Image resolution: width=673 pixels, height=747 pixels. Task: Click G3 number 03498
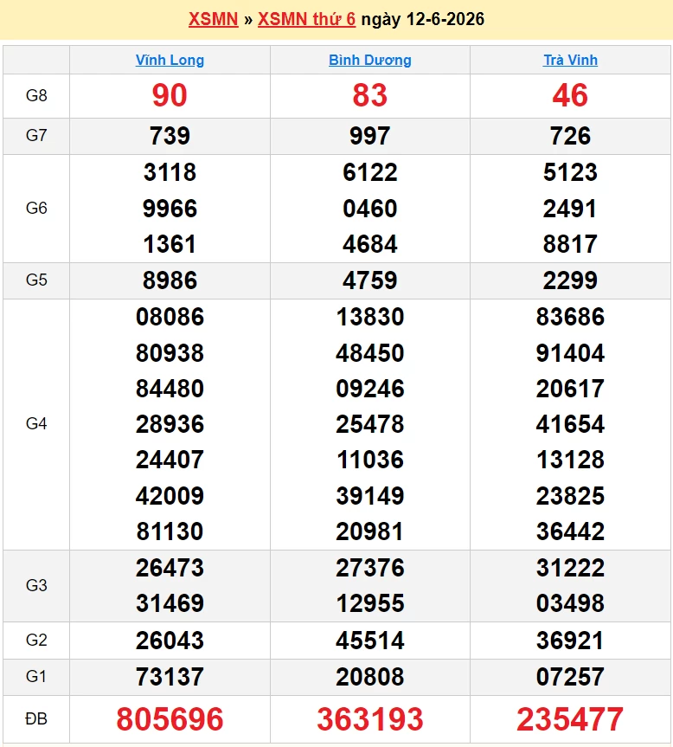(x=570, y=603)
